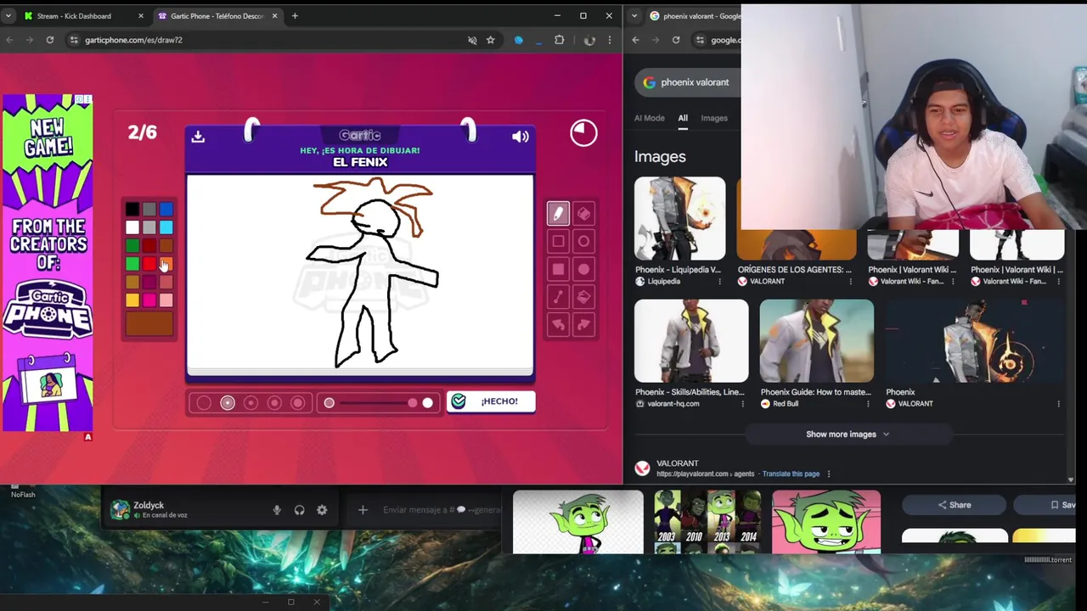Image resolution: width=1087 pixels, height=611 pixels.
Task: Open Discord user settings gear
Action: pyautogui.click(x=322, y=510)
